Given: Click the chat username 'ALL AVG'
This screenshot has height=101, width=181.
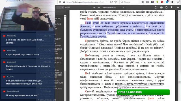Looking at the screenshot, I should tap(10, 77).
